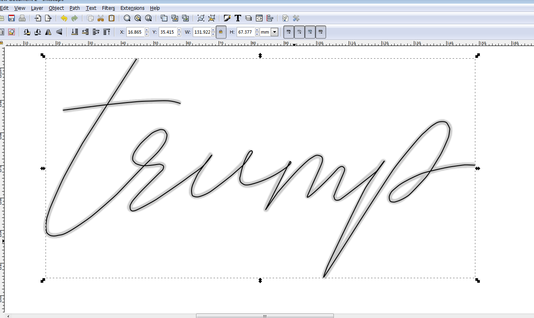534x318 pixels.
Task: Click the H height input field
Action: click(x=245, y=32)
